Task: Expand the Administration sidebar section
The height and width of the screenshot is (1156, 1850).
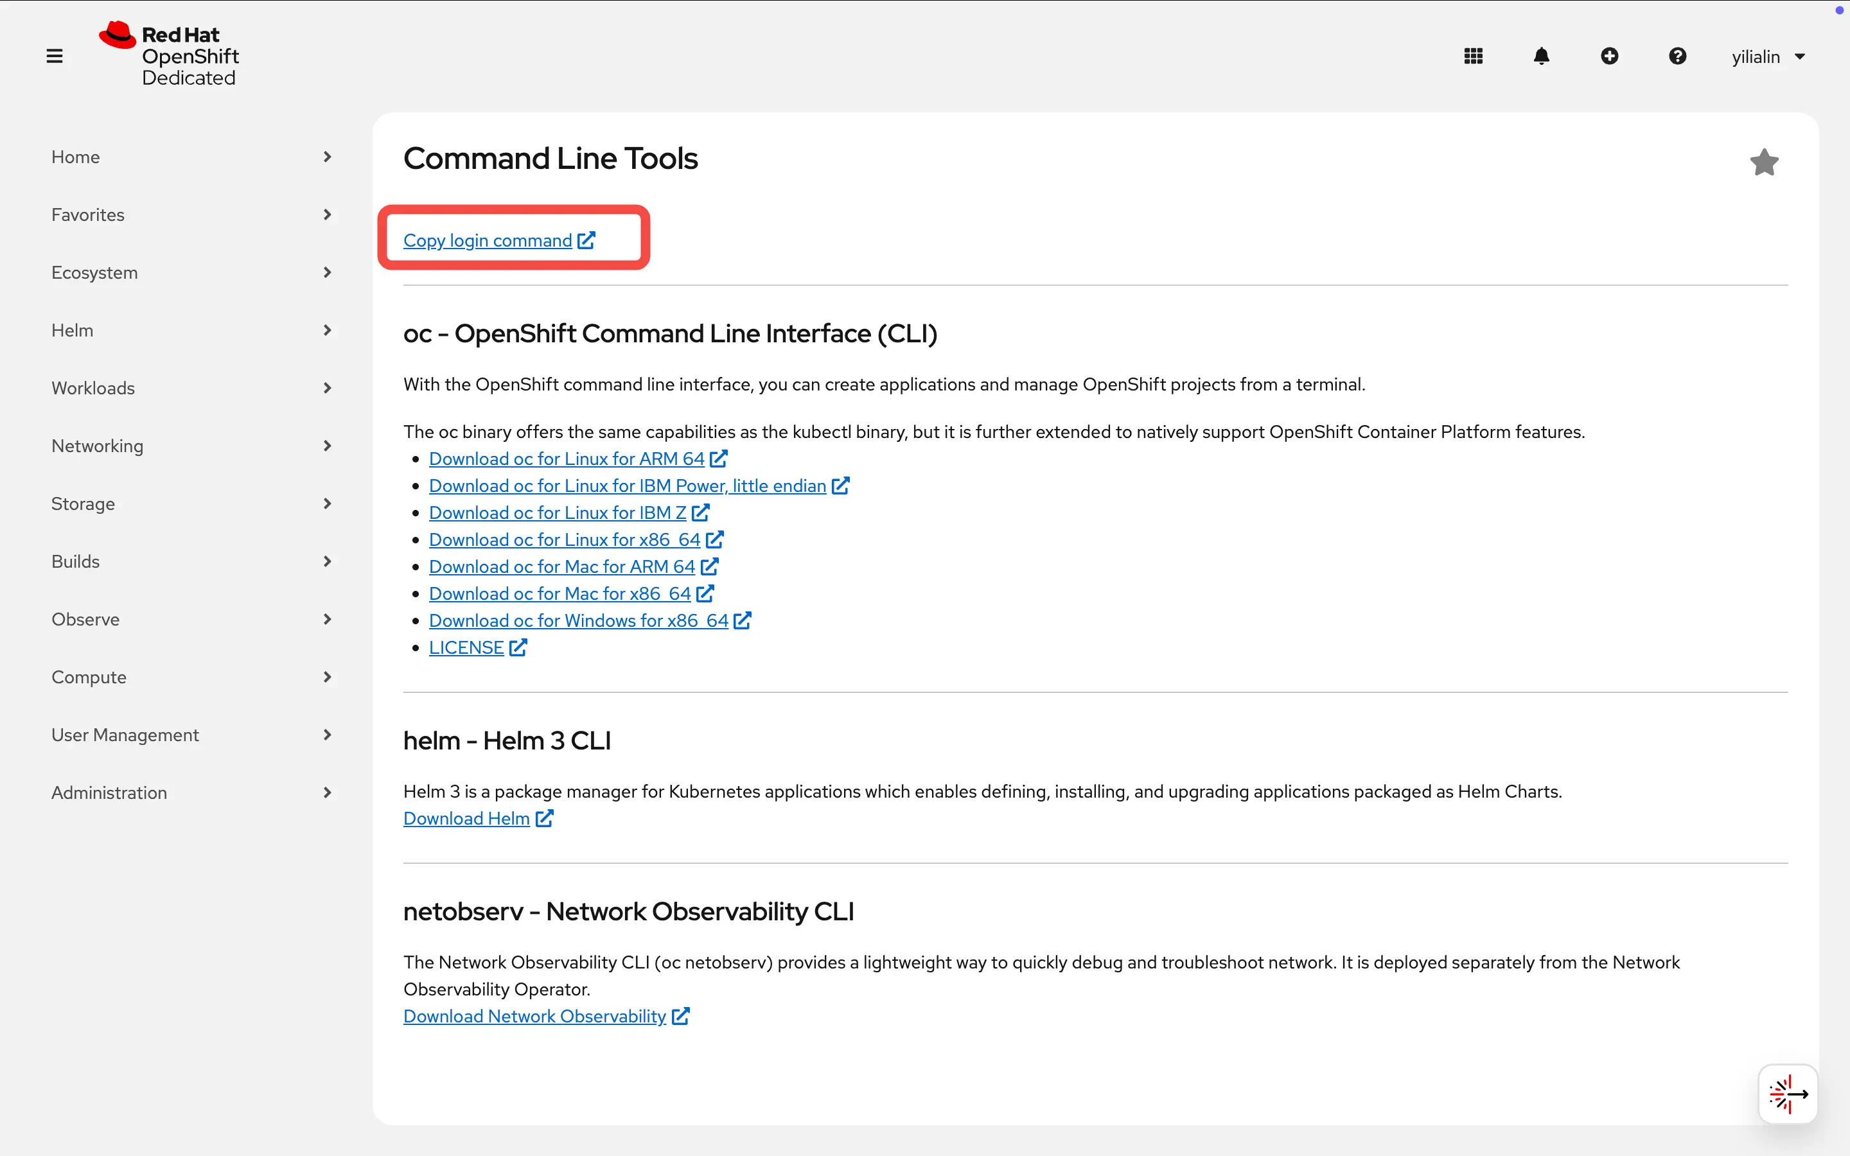Action: click(x=109, y=793)
